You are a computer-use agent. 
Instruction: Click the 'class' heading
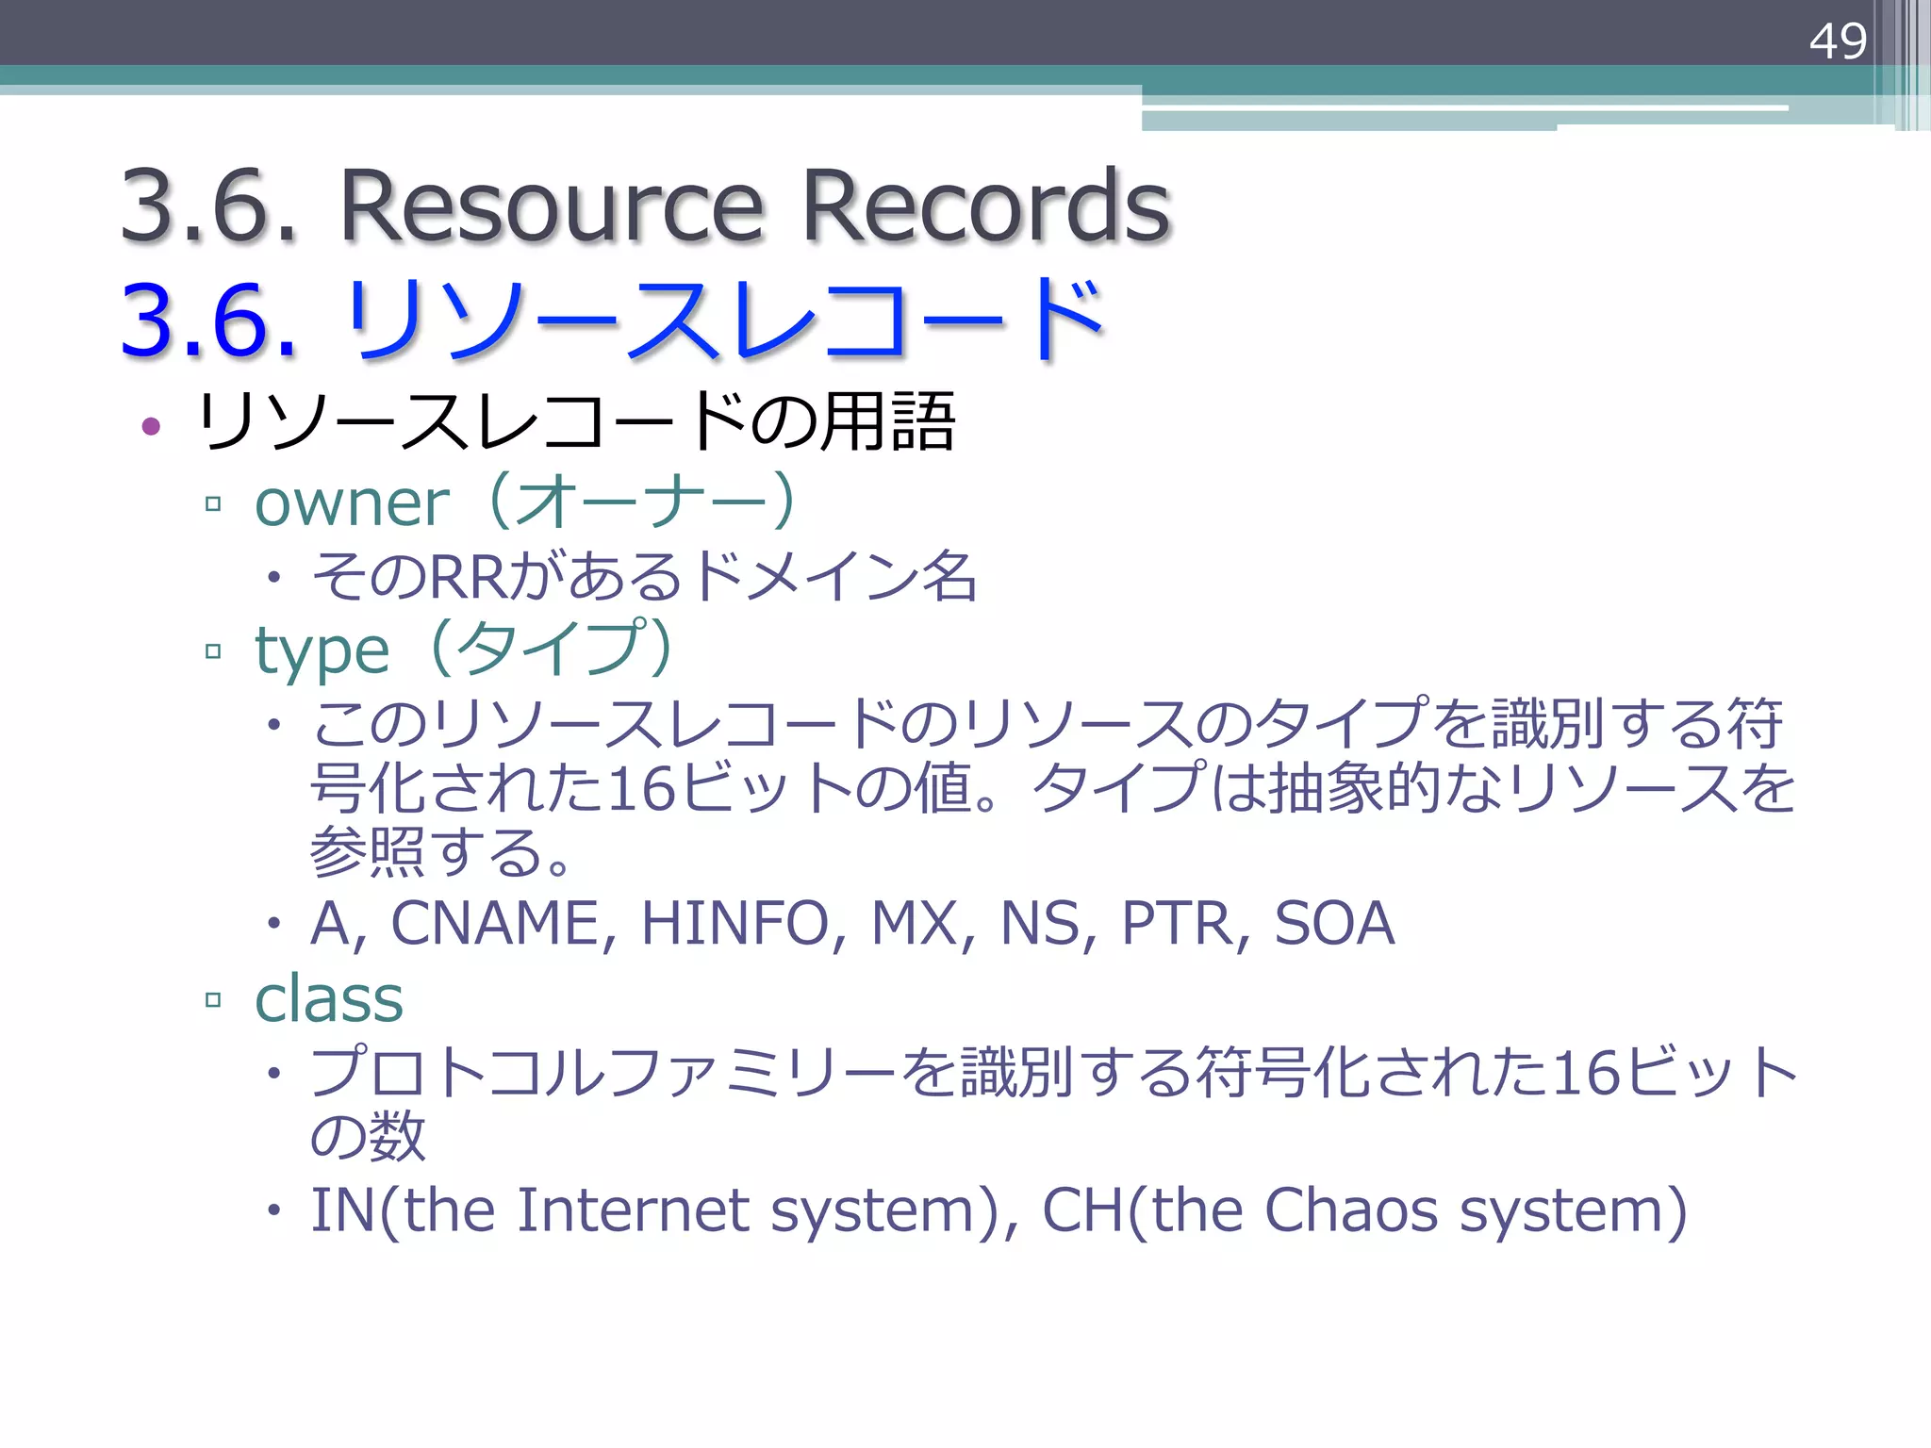[x=329, y=998]
